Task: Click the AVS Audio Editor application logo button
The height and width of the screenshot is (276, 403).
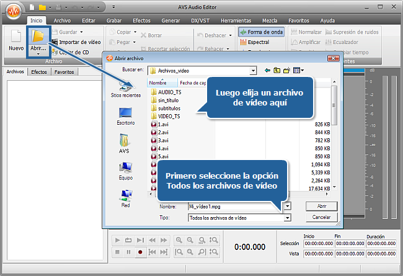Action: tap(14, 11)
